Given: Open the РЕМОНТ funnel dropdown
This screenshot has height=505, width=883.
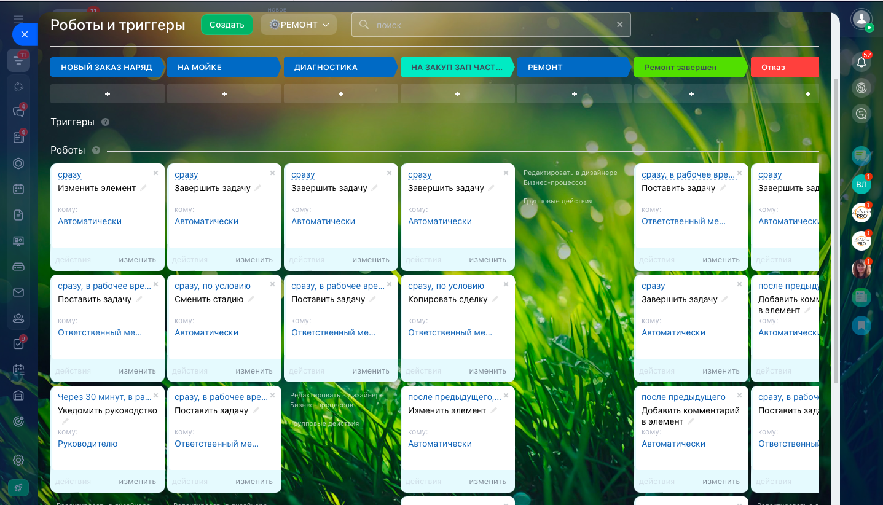Looking at the screenshot, I should coord(299,25).
